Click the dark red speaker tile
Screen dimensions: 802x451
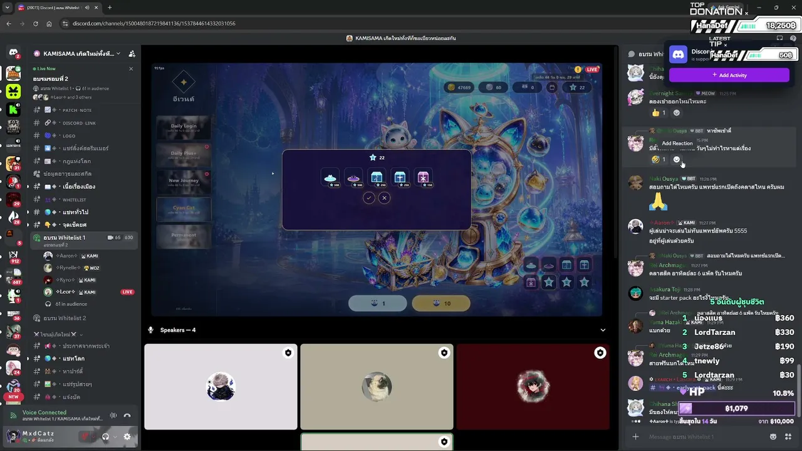[533, 386]
